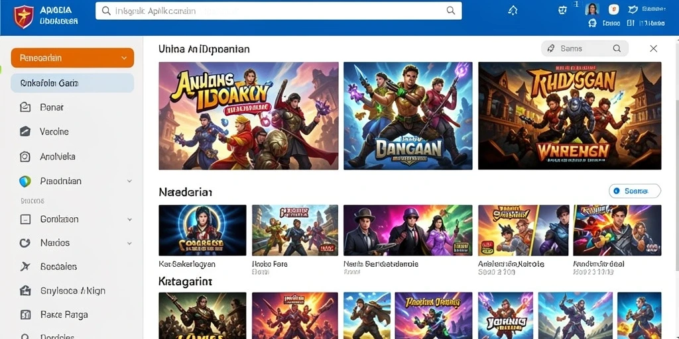The image size is (679, 339).
Task: Expand the Gontiaion section chevron
Action: [129, 219]
